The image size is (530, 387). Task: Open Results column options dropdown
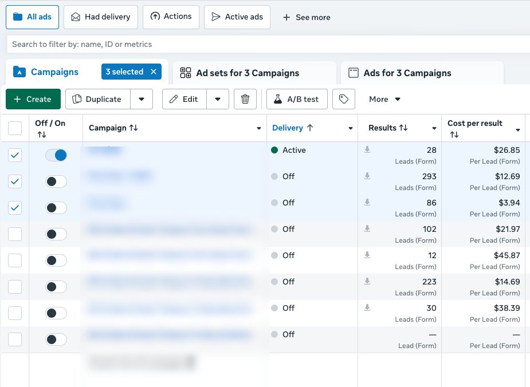click(x=434, y=128)
